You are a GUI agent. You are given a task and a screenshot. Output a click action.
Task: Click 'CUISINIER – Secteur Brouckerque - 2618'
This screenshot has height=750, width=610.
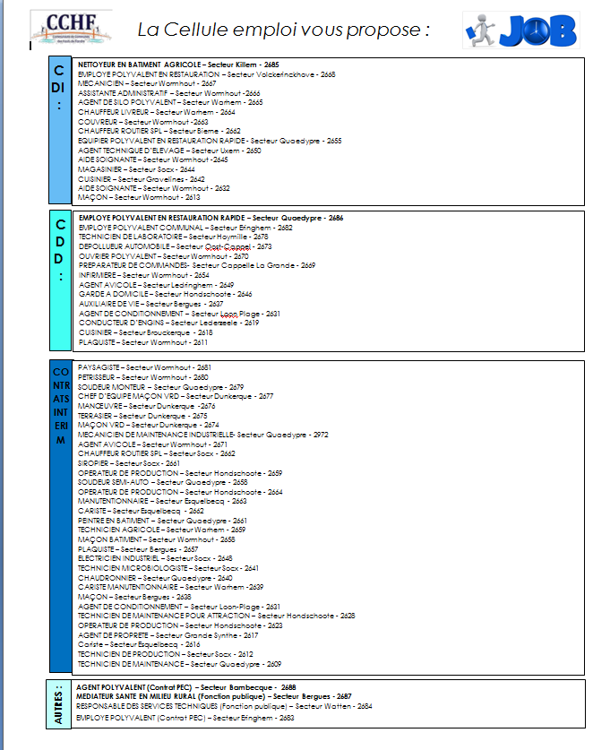pos(146,333)
